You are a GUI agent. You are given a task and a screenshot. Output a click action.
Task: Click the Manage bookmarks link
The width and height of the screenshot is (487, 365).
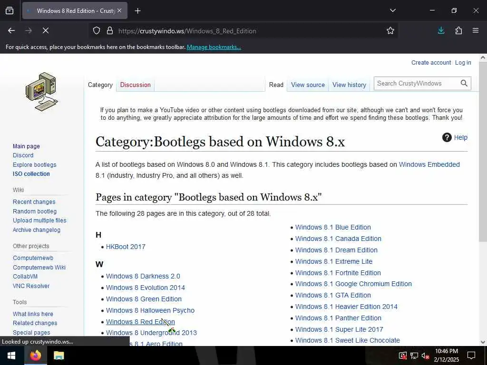[214, 47]
